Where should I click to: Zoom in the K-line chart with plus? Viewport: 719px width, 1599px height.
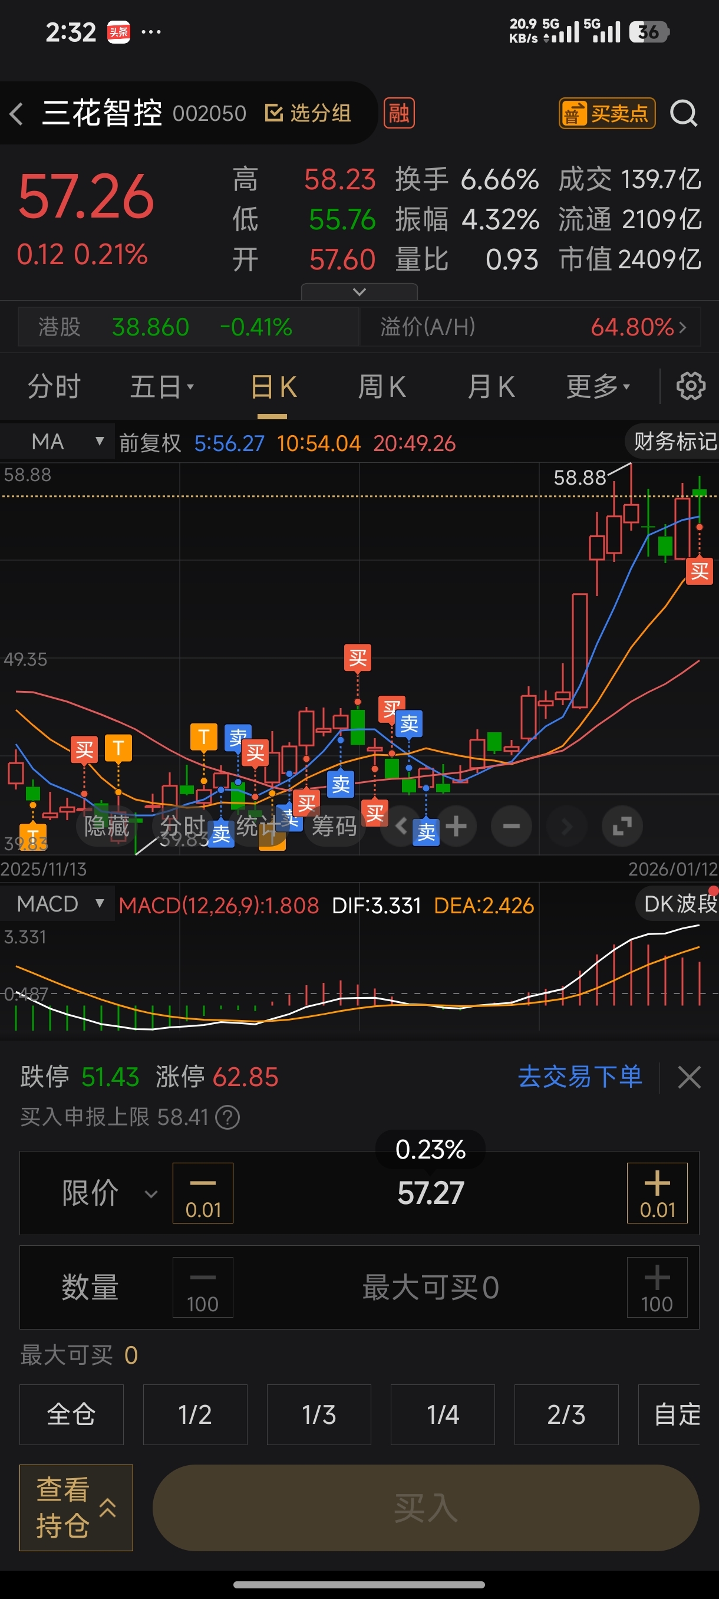click(x=456, y=825)
